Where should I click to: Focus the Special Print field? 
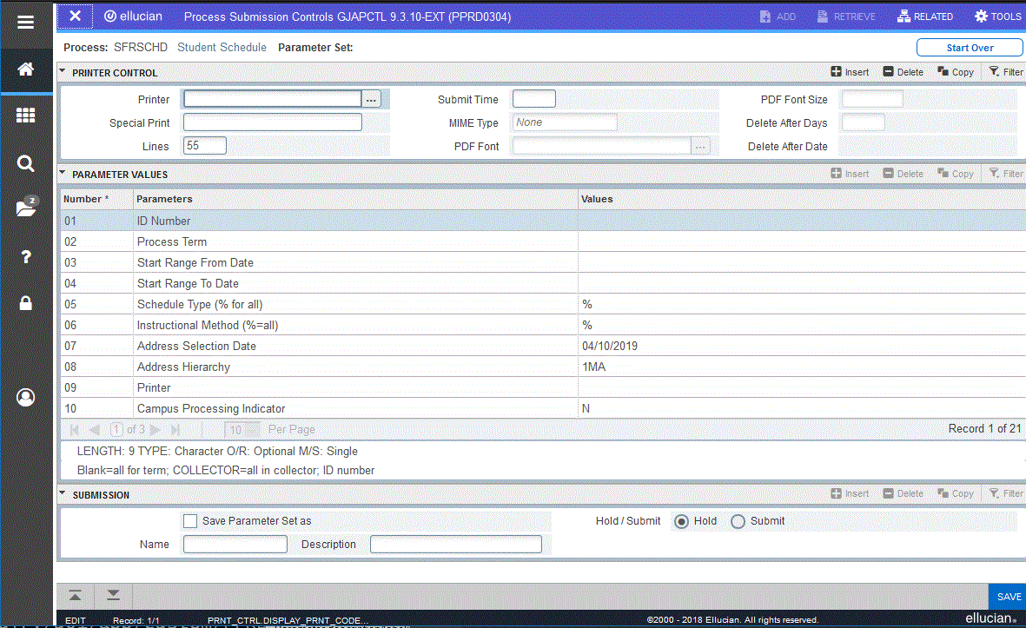272,122
